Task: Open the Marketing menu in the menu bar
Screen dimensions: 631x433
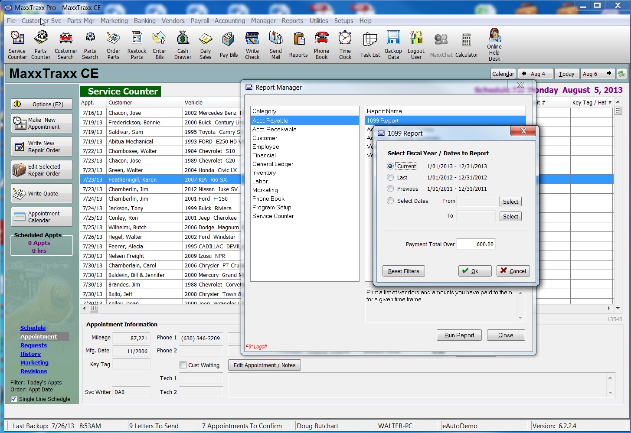Action: point(114,20)
